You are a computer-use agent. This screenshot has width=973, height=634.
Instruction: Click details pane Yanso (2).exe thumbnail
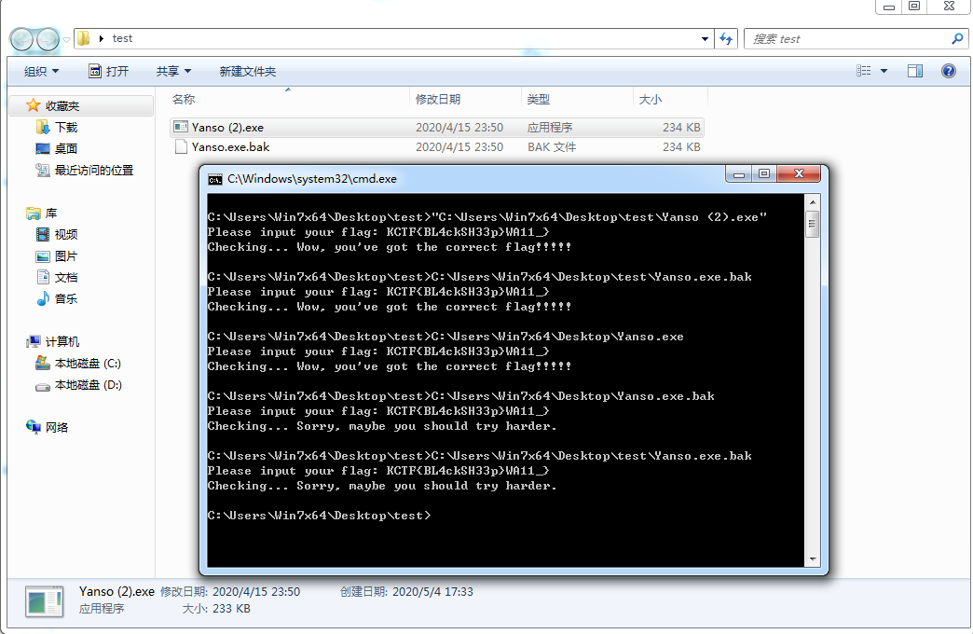click(44, 601)
